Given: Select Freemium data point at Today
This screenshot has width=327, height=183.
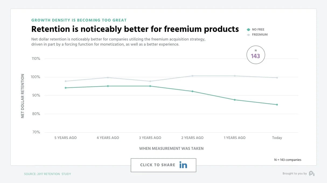Looking at the screenshot, I should click(277, 78).
